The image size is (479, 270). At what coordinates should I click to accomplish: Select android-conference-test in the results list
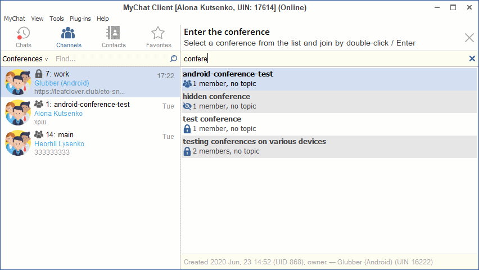pyautogui.click(x=329, y=79)
